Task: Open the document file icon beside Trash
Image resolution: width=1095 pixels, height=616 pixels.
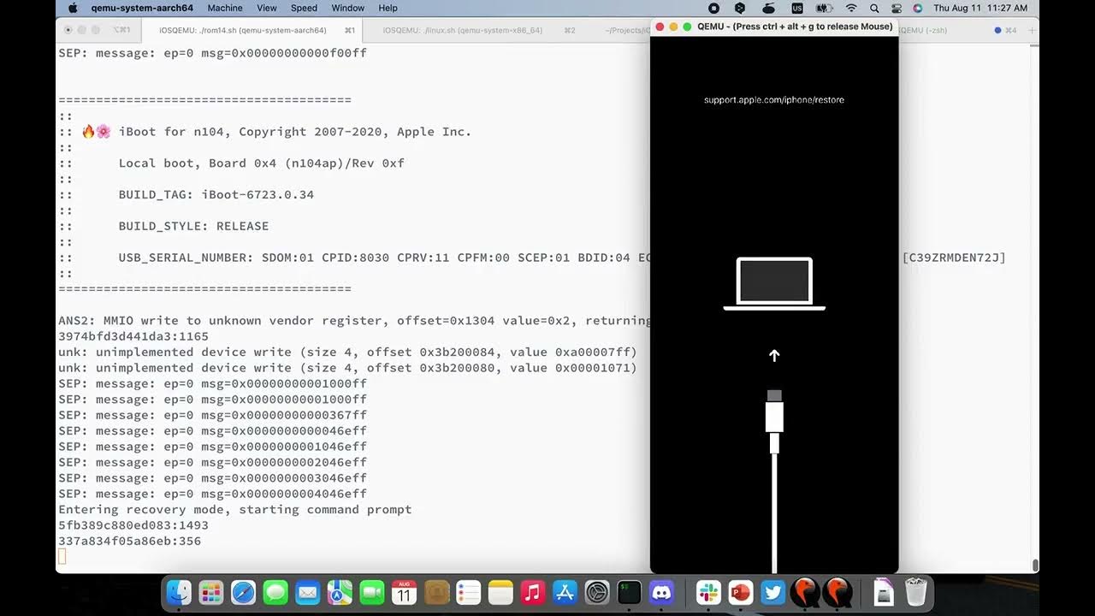Action: tap(884, 592)
